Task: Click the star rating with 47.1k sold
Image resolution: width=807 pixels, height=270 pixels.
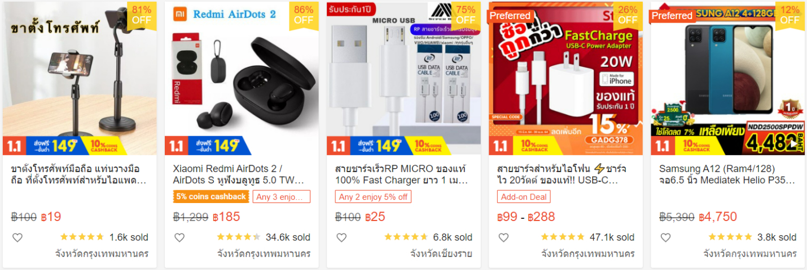Action: (563, 237)
